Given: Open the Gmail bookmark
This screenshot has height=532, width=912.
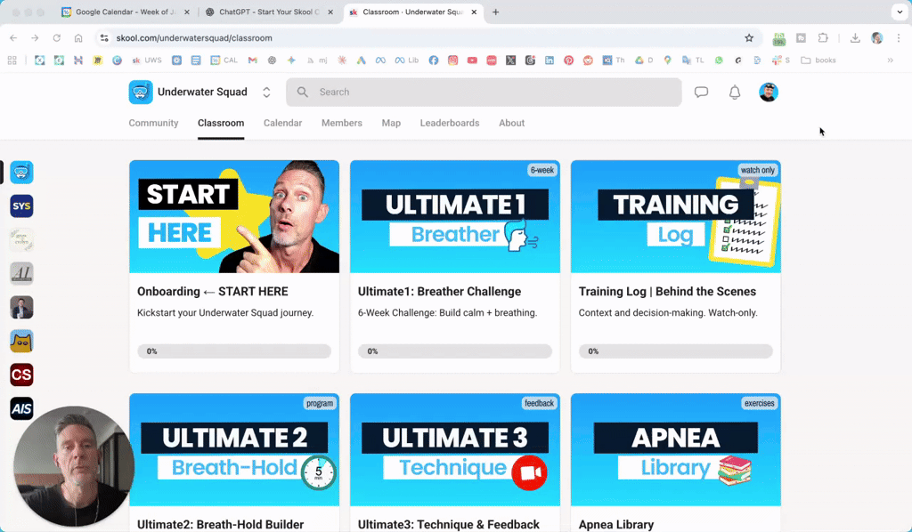Looking at the screenshot, I should [252, 60].
